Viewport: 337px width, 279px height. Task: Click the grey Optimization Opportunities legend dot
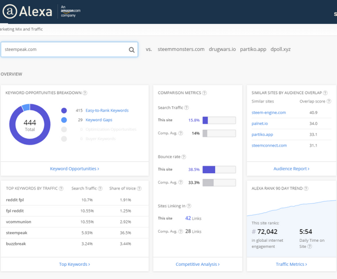coord(64,129)
